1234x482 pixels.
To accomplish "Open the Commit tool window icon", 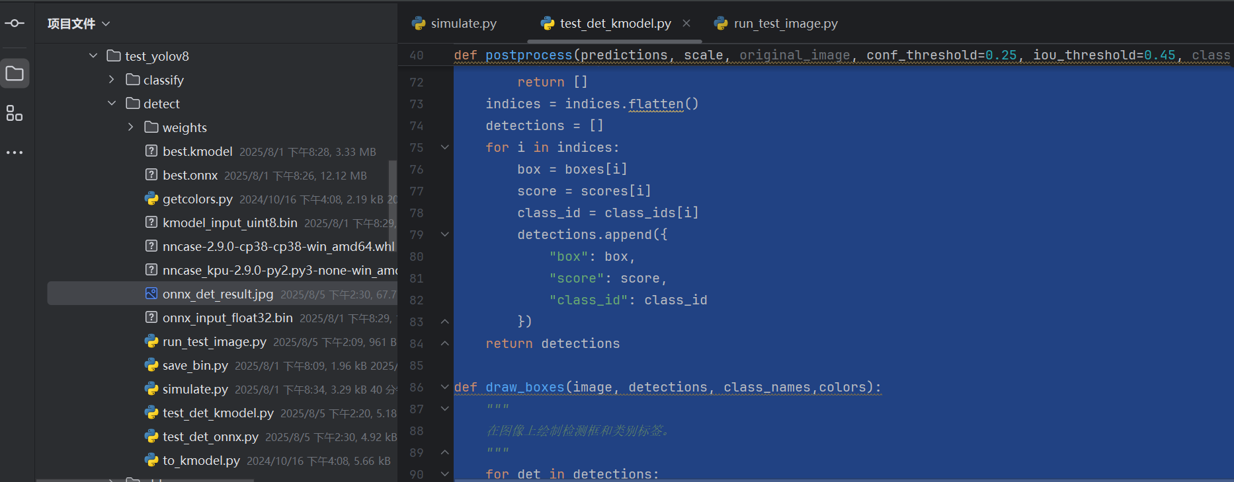I will coord(15,24).
